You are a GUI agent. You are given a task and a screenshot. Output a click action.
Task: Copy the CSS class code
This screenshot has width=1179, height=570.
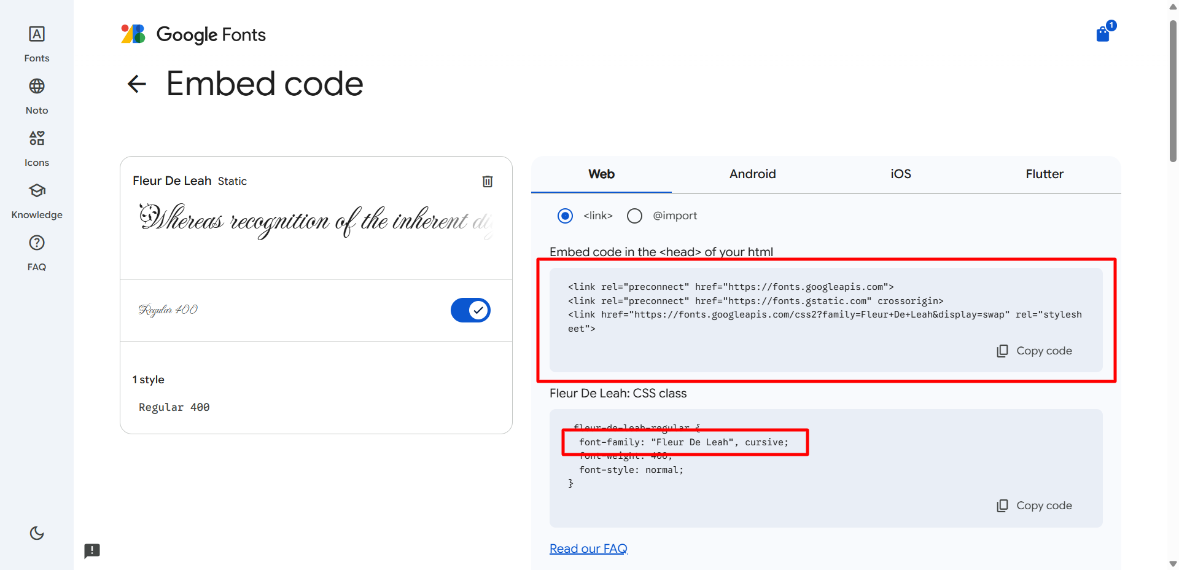pos(1034,506)
